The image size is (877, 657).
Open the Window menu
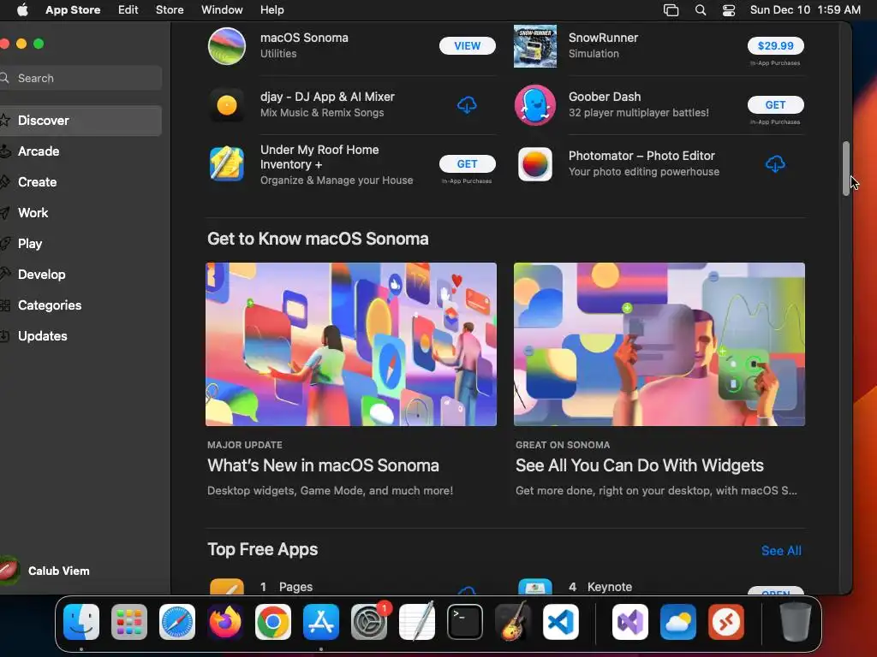pos(222,10)
